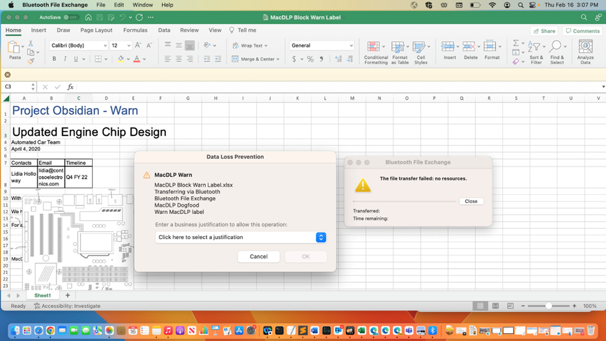Expand the formula bar chevron
Screen dimensions: 606x341
[x=603, y=87]
